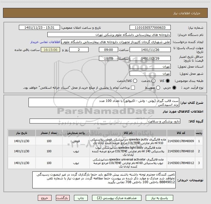Click the واحد شمارش column header

pyautogui.click(x=76, y=133)
